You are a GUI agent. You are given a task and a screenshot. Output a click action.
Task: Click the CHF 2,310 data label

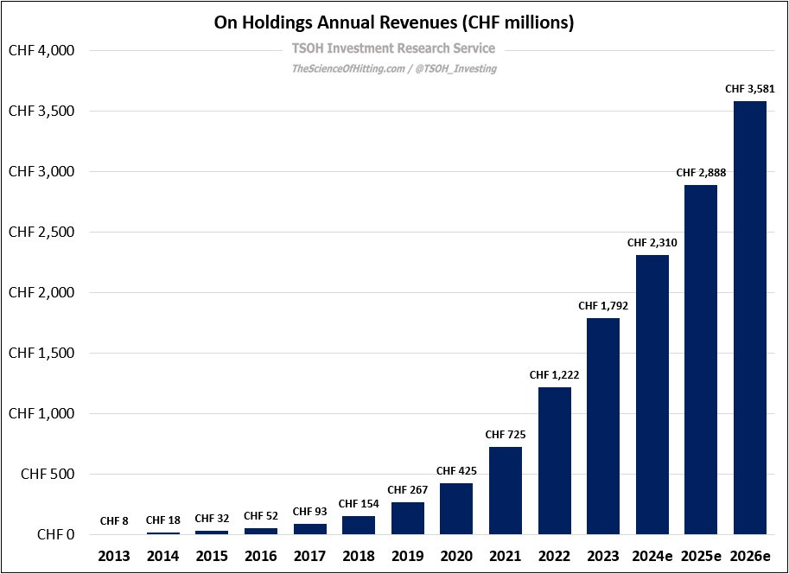[x=652, y=243]
